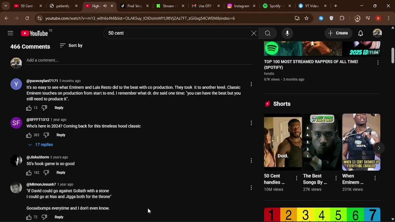The height and width of the screenshot is (222, 395).
Task: Show next Shorts with the arrow
Action: pyautogui.click(x=379, y=148)
